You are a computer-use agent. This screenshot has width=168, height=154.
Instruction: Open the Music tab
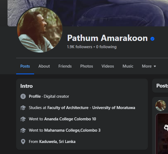(x=128, y=66)
